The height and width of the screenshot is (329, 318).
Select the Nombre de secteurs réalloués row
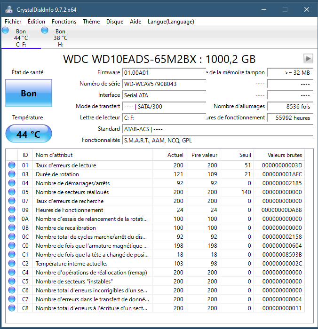(x=155, y=192)
